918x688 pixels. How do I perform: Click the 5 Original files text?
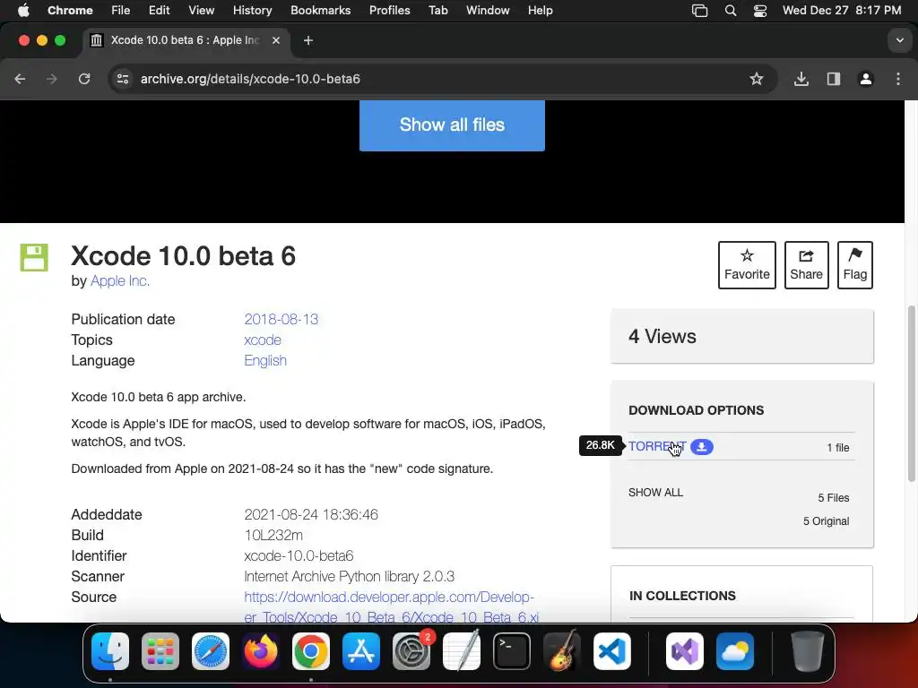tap(826, 521)
